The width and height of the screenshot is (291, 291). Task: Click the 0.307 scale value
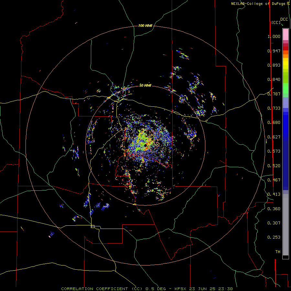coord(274,223)
